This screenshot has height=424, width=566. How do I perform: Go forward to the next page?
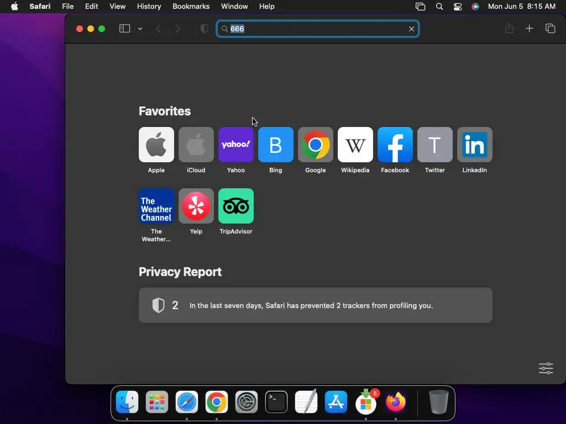(x=177, y=29)
